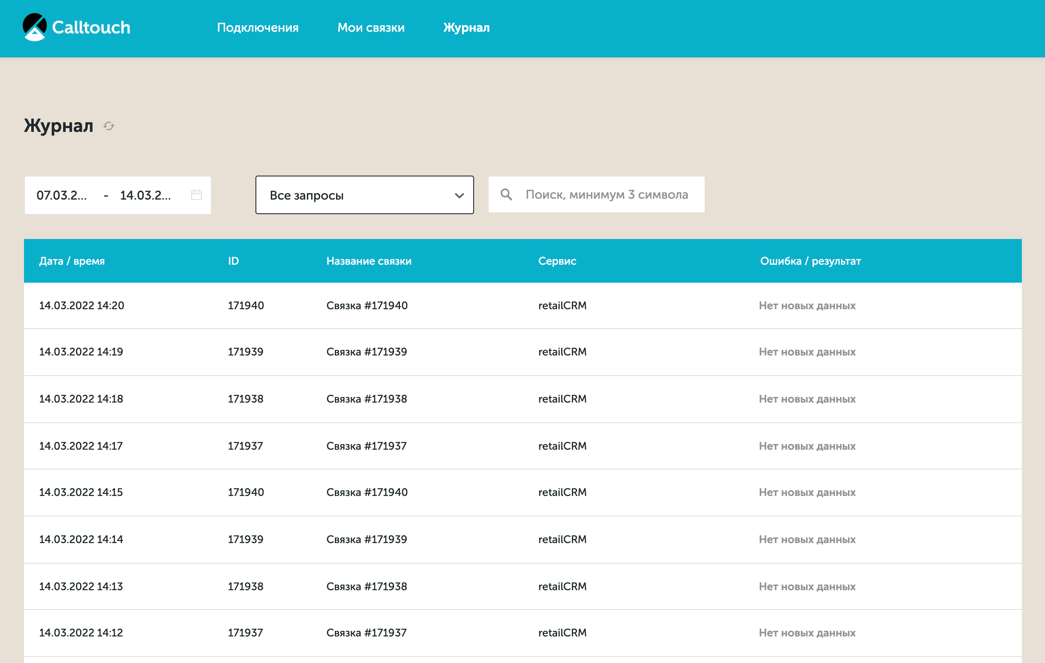This screenshot has height=663, width=1045.
Task: Select the '14.03.2022 14:14' timestamp cell
Action: pyautogui.click(x=81, y=539)
